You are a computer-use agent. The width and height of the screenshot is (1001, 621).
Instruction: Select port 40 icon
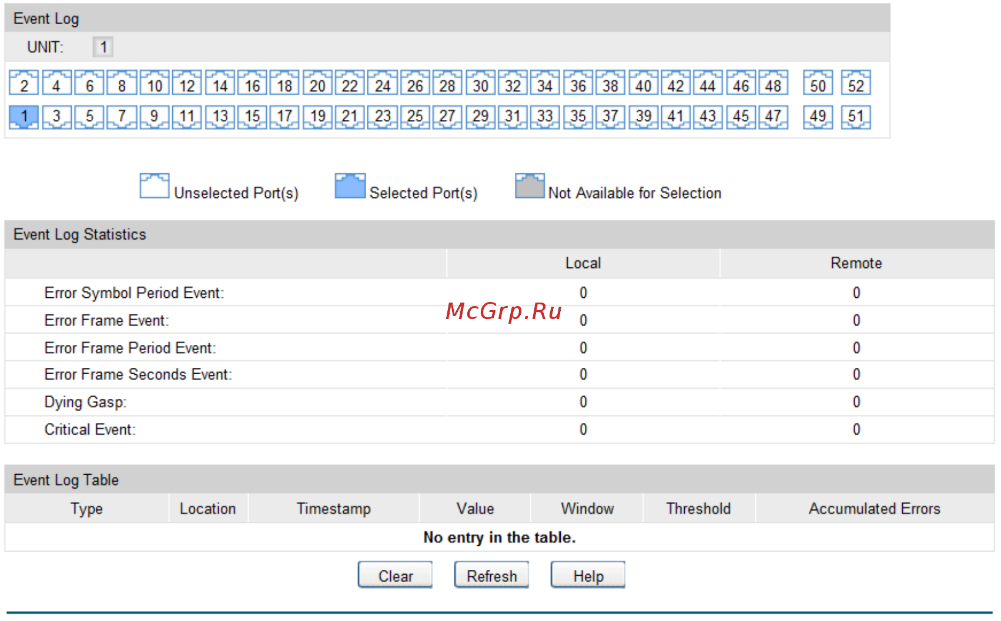[x=644, y=83]
